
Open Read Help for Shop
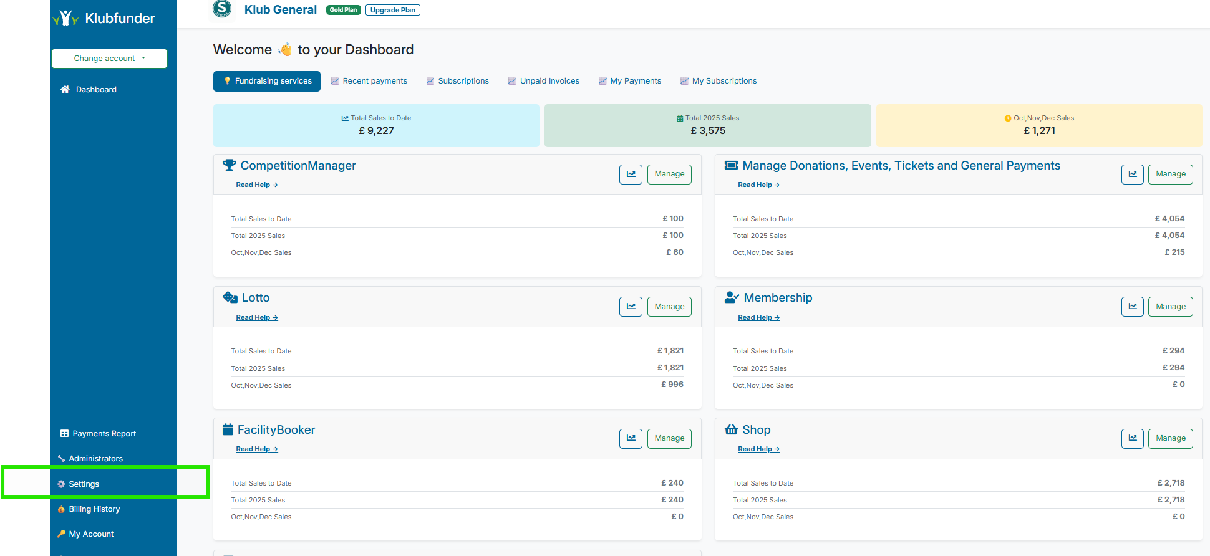759,449
